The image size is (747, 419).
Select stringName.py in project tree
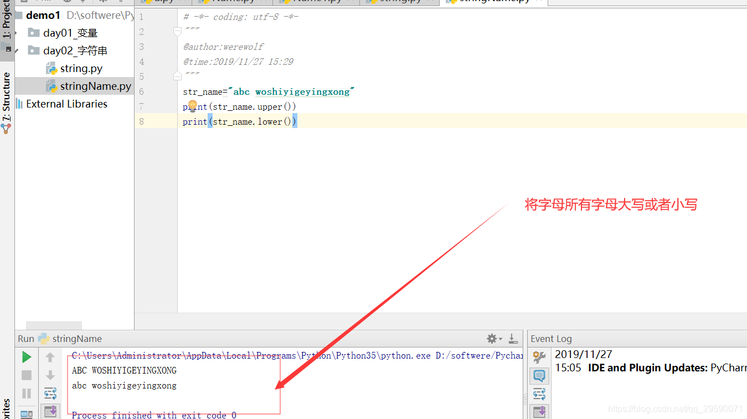[x=96, y=86]
